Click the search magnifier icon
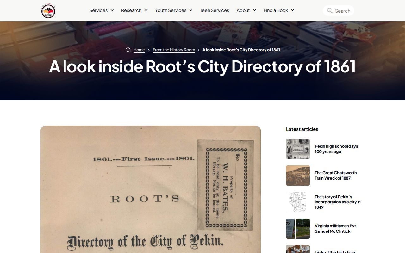Screen dimensions: 405x253 click(x=330, y=11)
